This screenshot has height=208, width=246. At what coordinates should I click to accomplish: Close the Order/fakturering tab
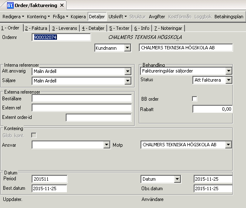pos(62,5)
